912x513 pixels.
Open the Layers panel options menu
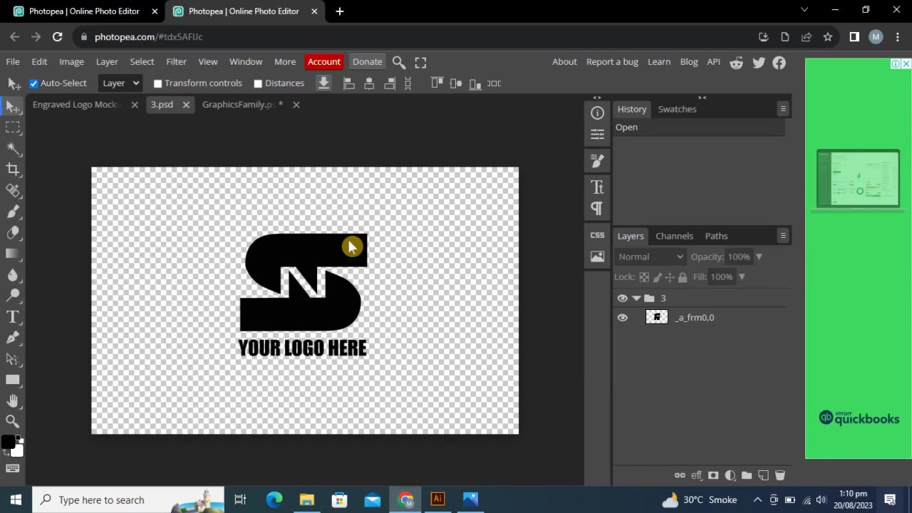783,236
